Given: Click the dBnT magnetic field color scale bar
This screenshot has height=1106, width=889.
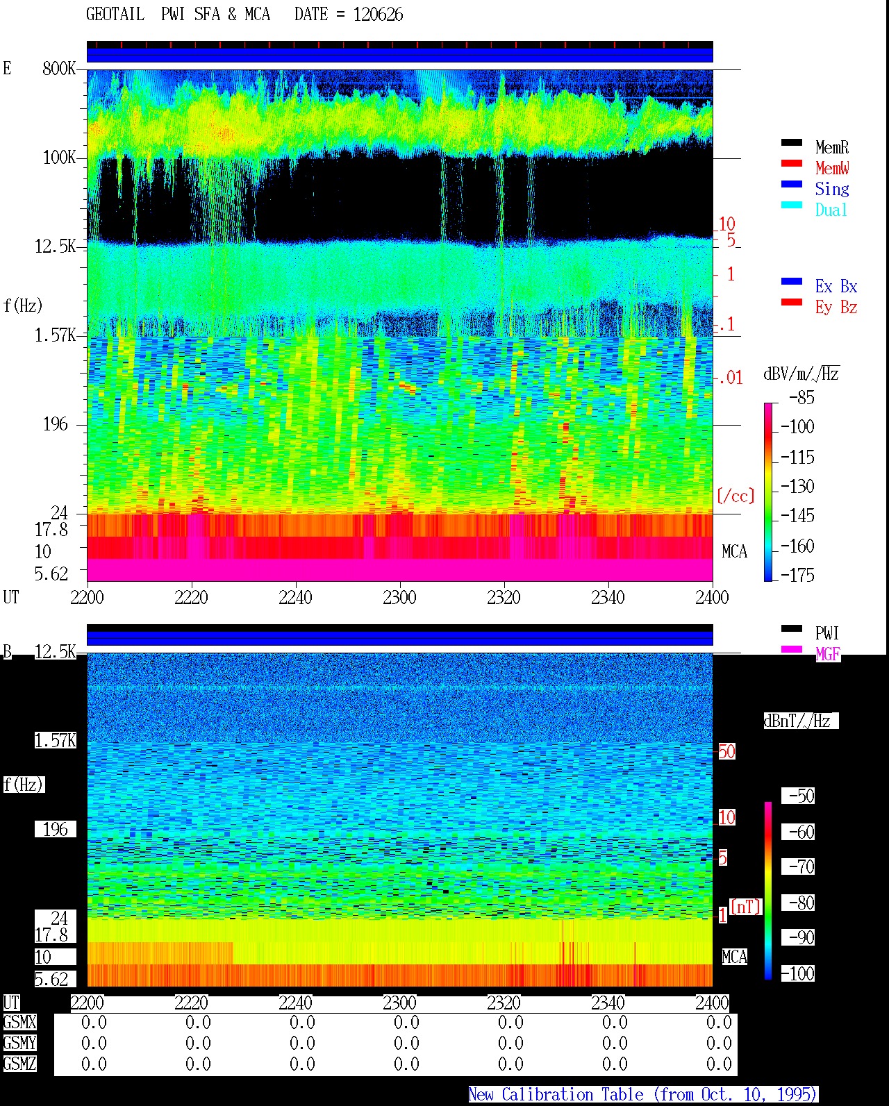Looking at the screenshot, I should point(768,891).
